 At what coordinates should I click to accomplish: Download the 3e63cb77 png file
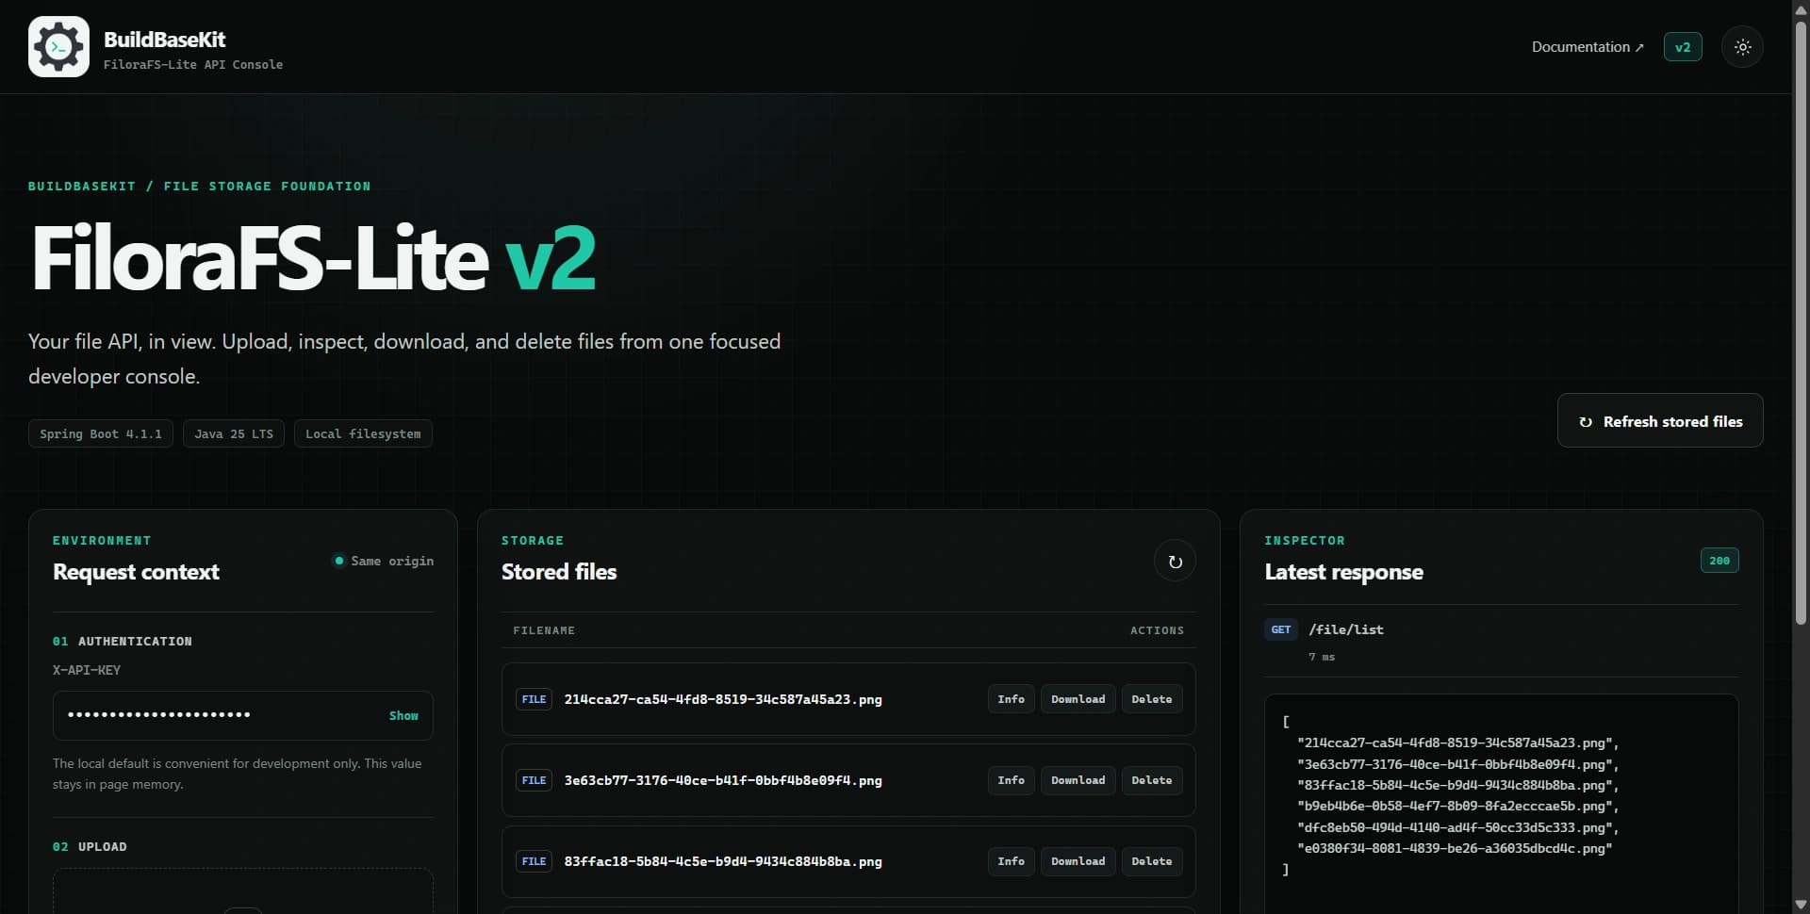pos(1078,780)
